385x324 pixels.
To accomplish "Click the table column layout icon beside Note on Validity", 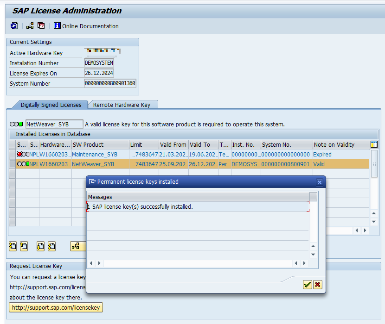I will click(374, 144).
